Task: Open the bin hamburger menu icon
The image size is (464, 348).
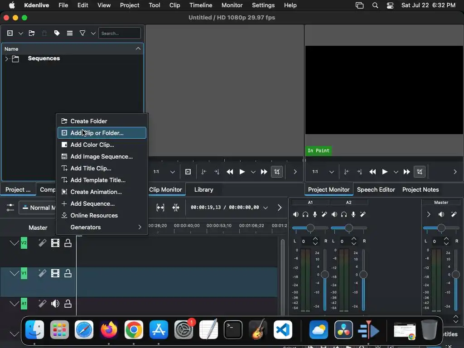Action: click(x=69, y=33)
